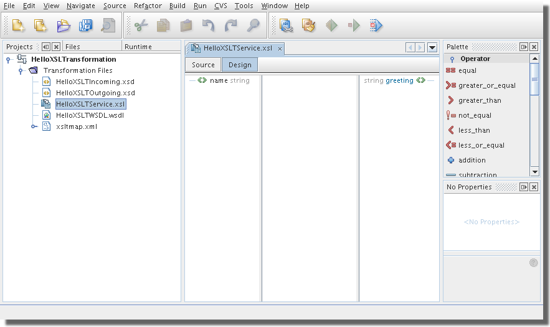Open the CVS menu
Image resolution: width=550 pixels, height=327 pixels.
coord(220,6)
